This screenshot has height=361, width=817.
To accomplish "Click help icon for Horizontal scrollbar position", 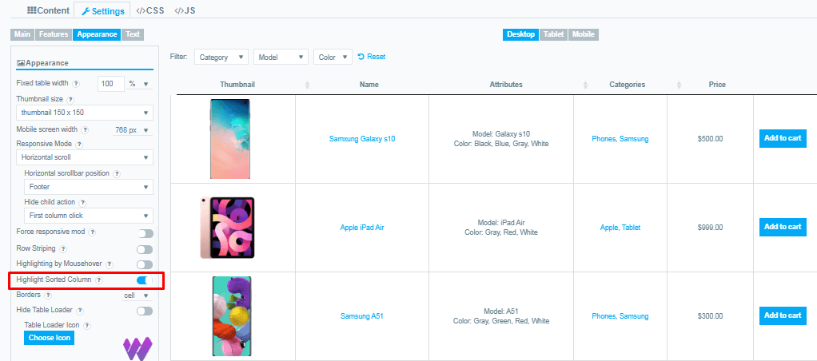I will coord(117,173).
